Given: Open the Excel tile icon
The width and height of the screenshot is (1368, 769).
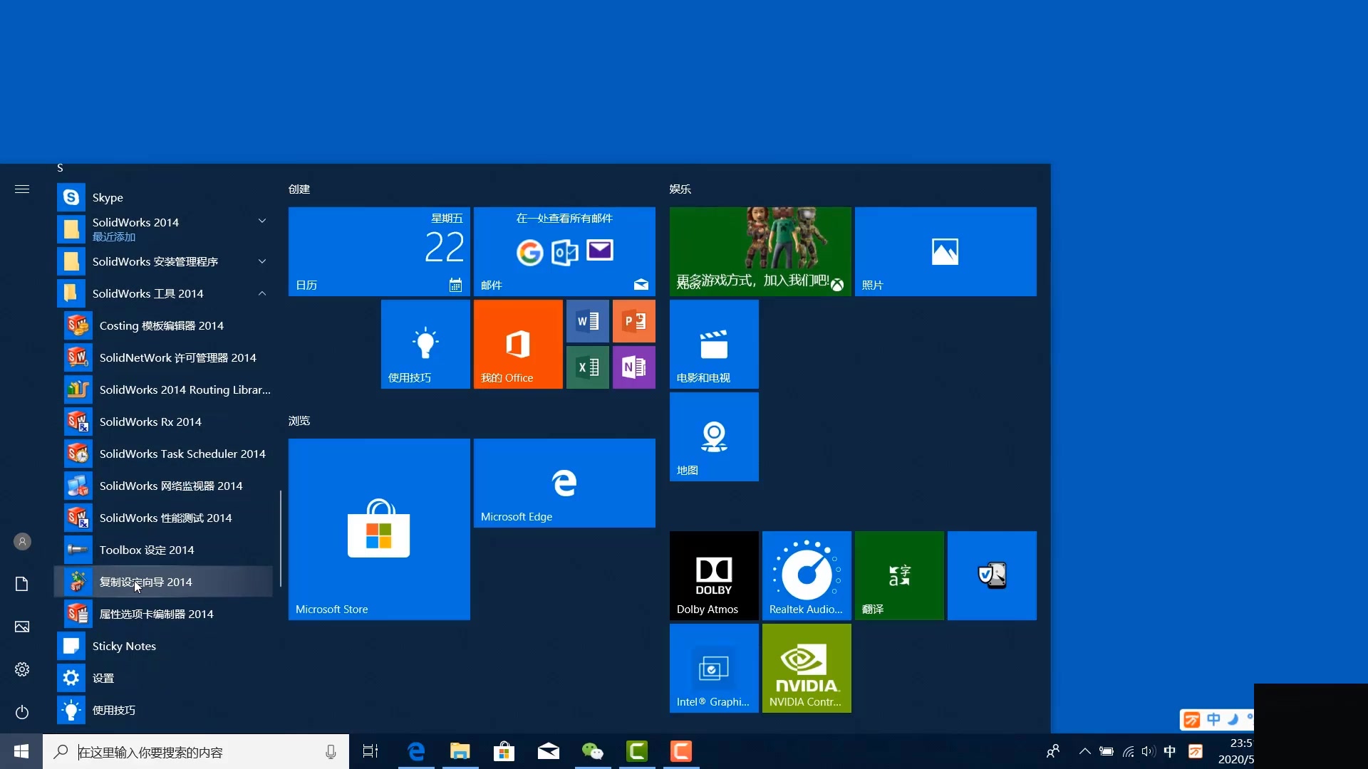Looking at the screenshot, I should (587, 367).
